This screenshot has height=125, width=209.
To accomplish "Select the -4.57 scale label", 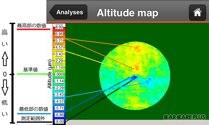I will click(x=60, y=101).
